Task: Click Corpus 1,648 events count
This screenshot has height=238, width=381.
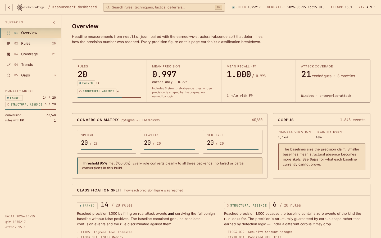Action: click(353, 120)
